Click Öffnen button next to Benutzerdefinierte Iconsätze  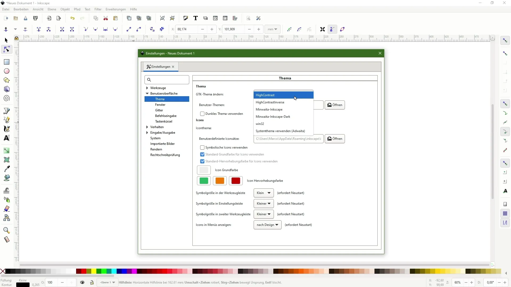[x=335, y=139]
